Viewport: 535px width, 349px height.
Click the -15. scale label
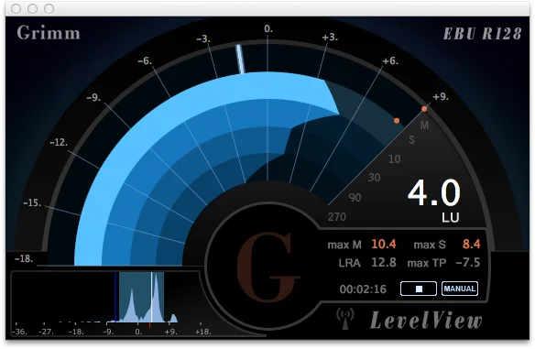pos(32,203)
